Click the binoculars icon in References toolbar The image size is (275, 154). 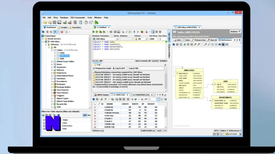click(x=220, y=45)
